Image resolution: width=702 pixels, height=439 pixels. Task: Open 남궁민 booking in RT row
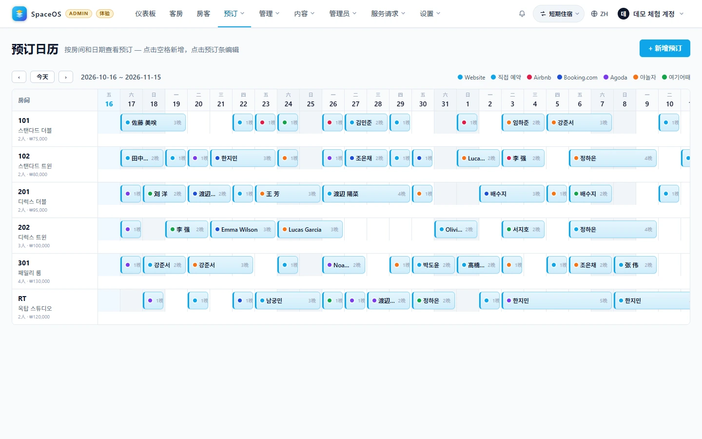(x=288, y=300)
